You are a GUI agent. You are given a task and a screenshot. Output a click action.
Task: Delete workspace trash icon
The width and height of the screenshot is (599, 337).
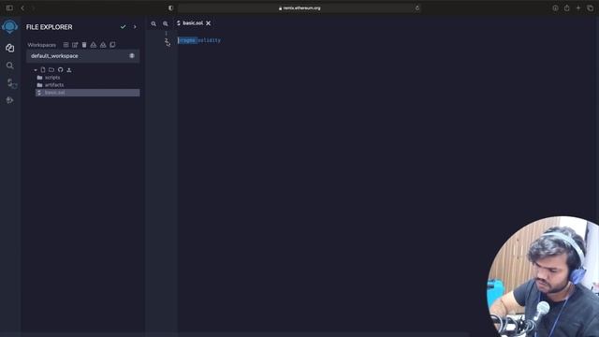pyautogui.click(x=84, y=45)
